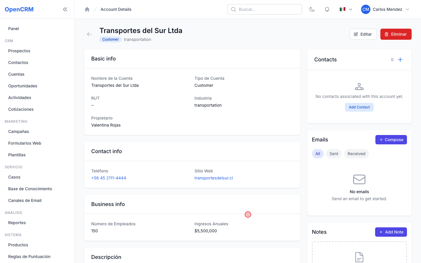421x263 pixels.
Task: Open Campañas in Marketing
Action: click(37, 131)
